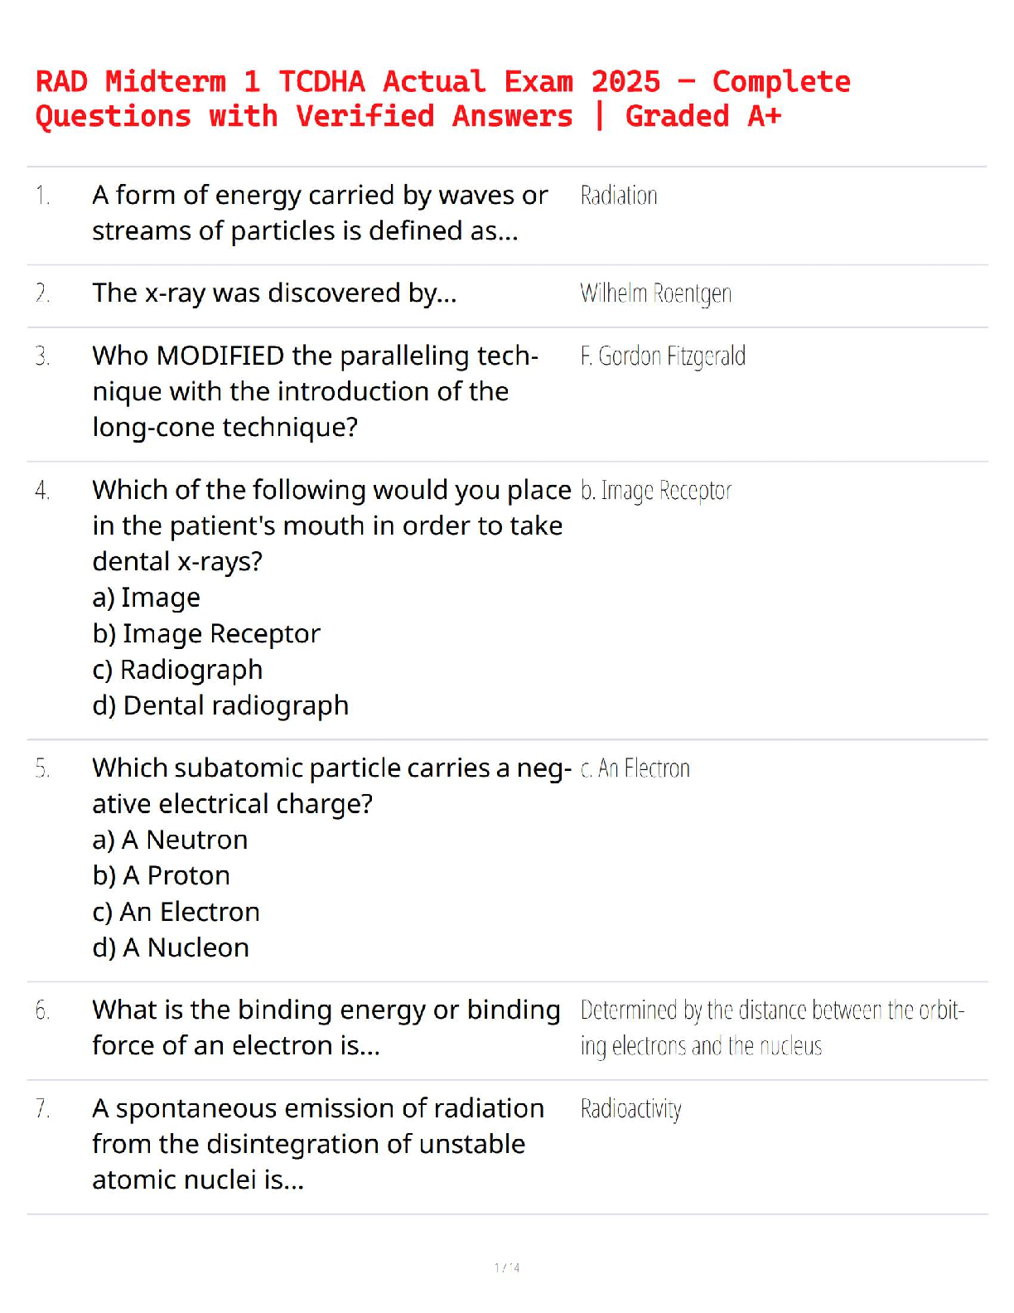Click option "b) A Proton"
1014x1313 pixels.
[x=162, y=876]
